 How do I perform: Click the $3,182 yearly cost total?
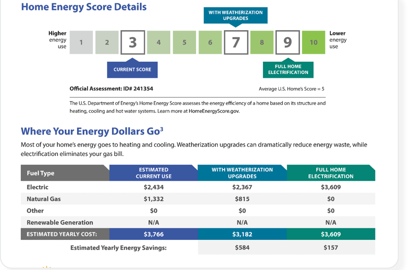click(x=242, y=234)
